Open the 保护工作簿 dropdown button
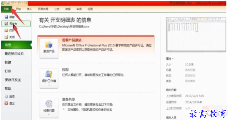 point(49,78)
